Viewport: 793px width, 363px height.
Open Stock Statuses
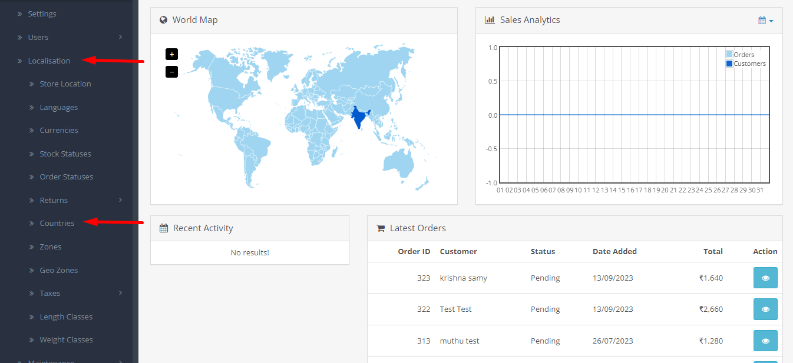pyautogui.click(x=65, y=154)
